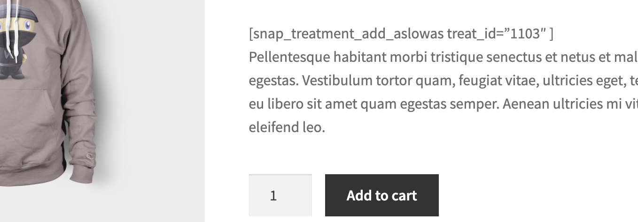Focus the product quantity input field
638x222 pixels.
coord(280,195)
